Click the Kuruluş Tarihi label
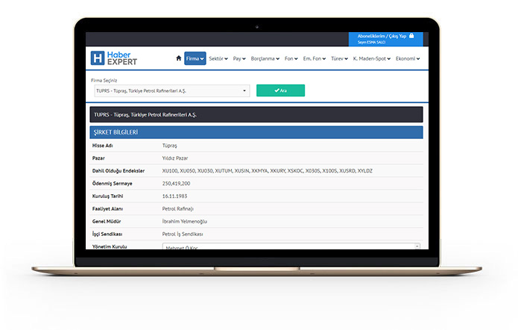Image resolution: width=518 pixels, height=330 pixels. tap(107, 196)
